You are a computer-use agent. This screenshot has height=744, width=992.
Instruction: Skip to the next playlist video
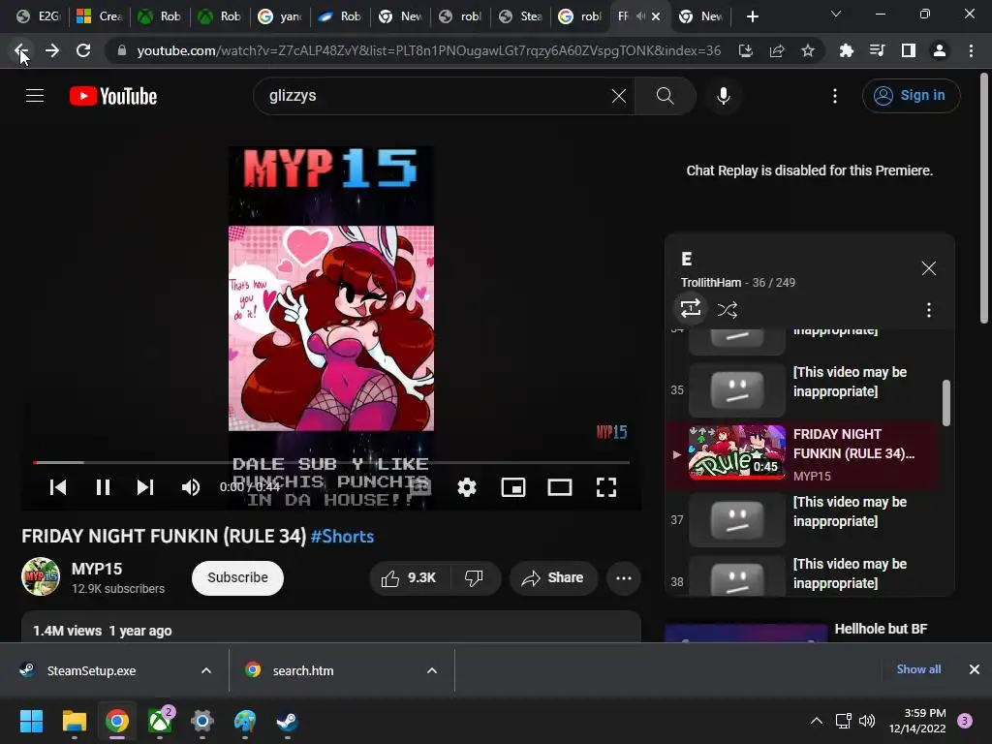coord(145,487)
